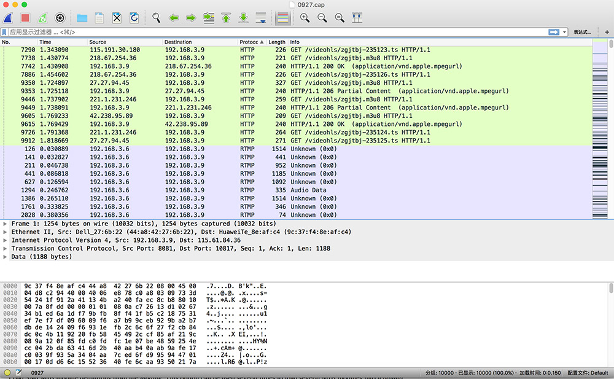Open Find Packet magnifier tool
This screenshot has width=614, height=379.
[x=156, y=18]
